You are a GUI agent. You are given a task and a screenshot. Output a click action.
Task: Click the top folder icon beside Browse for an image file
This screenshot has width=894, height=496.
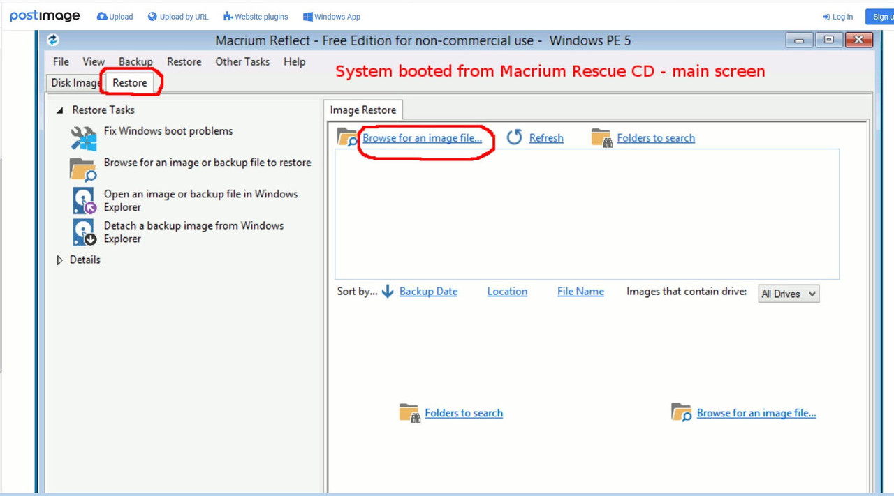347,137
